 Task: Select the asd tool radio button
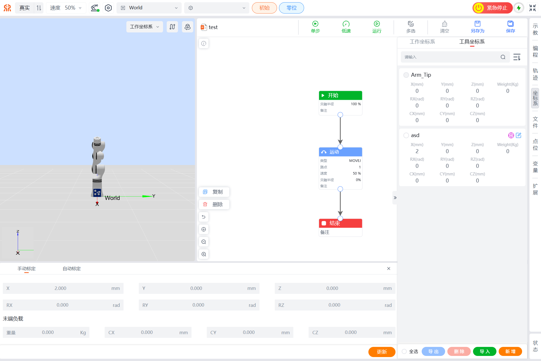406,135
